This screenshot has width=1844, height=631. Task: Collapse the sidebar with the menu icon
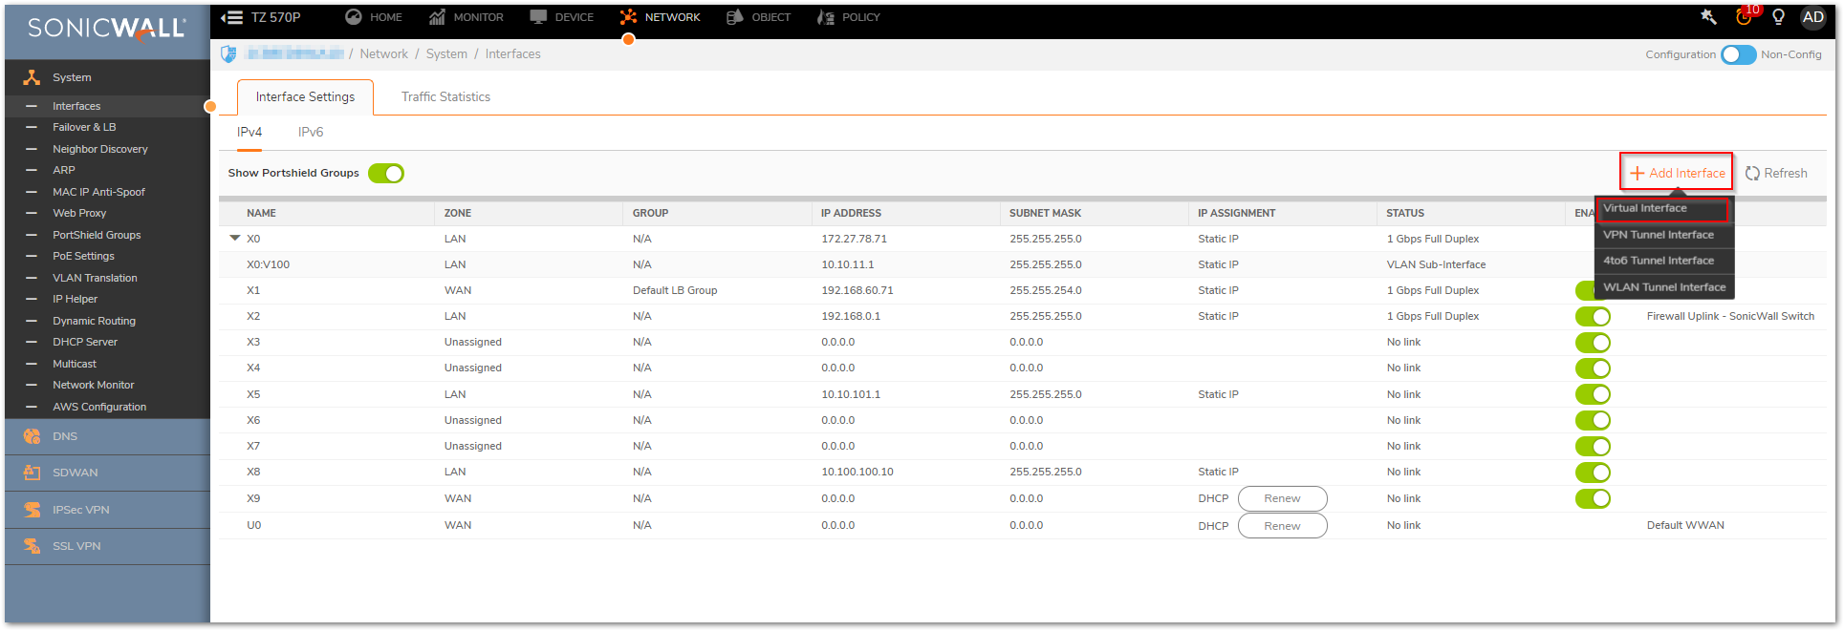click(x=231, y=17)
